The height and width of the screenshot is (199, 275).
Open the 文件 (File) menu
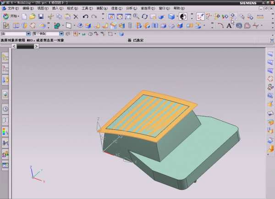click(x=13, y=8)
